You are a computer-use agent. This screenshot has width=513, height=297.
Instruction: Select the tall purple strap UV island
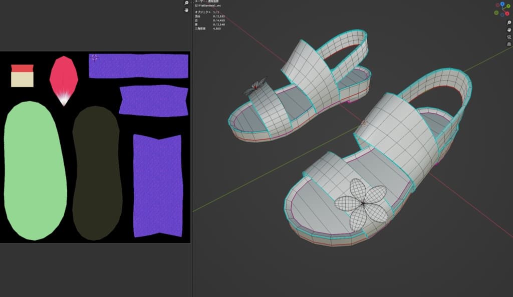(157, 185)
